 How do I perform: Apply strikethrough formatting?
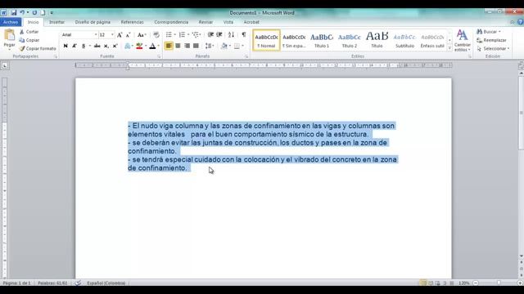(x=97, y=46)
